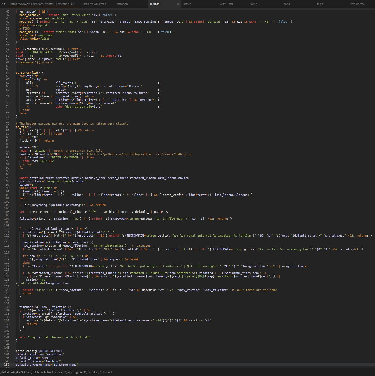This screenshot has width=375, height=376.
Task: Open the fr.po tab
Action: click(x=320, y=4)
